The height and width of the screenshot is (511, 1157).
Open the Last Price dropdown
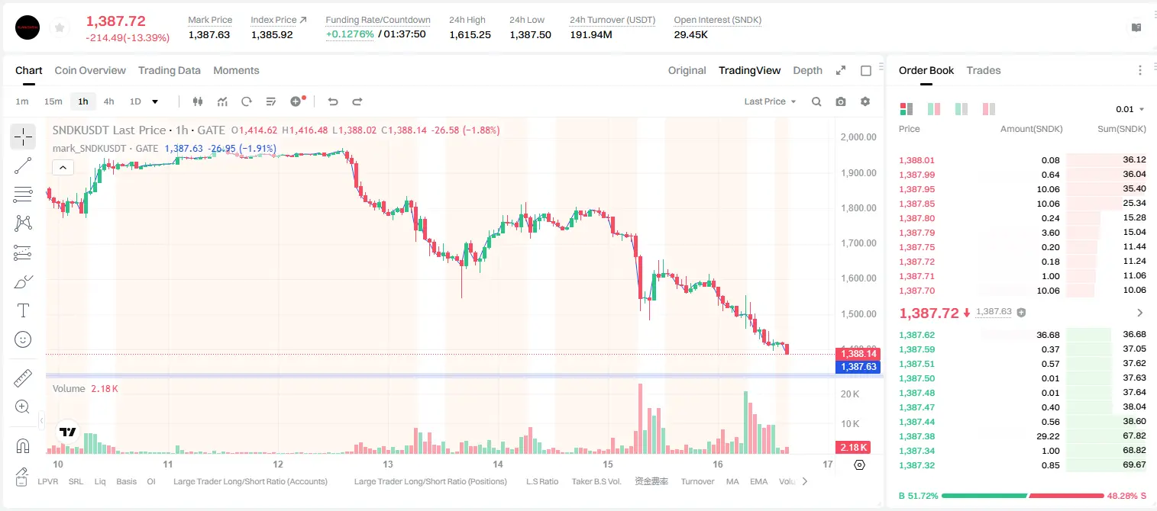(770, 101)
